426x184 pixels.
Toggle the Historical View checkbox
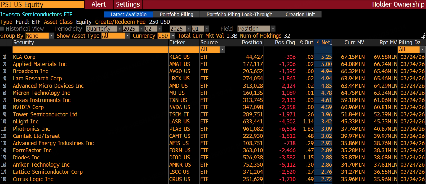click(x=2, y=29)
